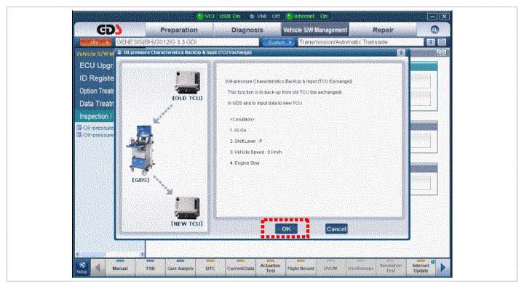Click the Internet On status indicator

(307, 16)
